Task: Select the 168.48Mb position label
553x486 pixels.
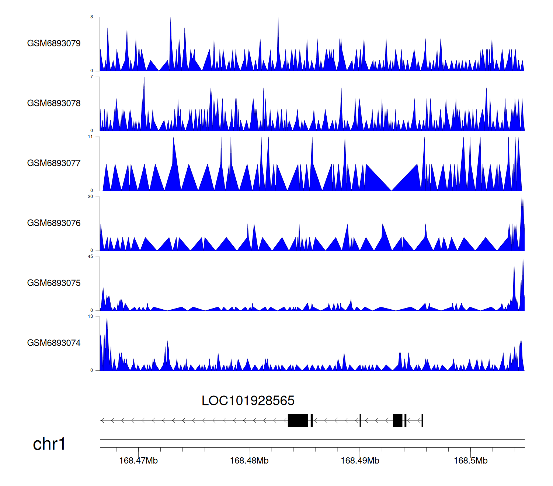Action: 249,461
